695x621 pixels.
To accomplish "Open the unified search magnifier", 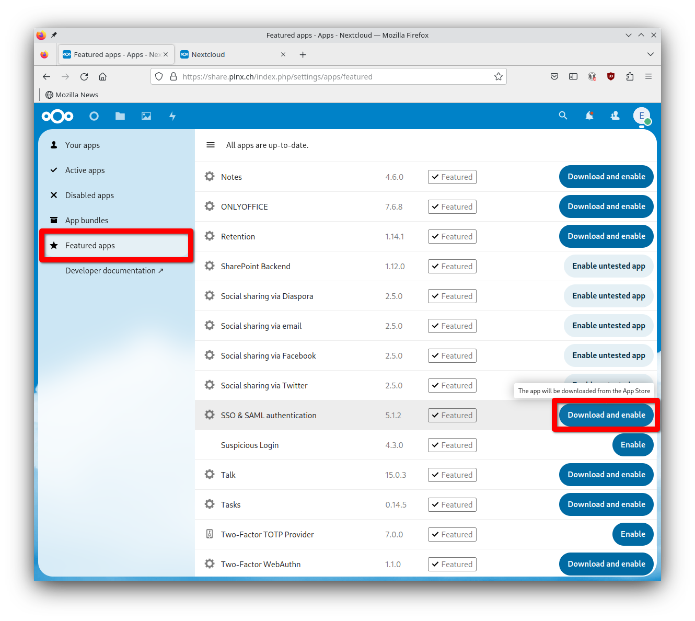I will (563, 116).
